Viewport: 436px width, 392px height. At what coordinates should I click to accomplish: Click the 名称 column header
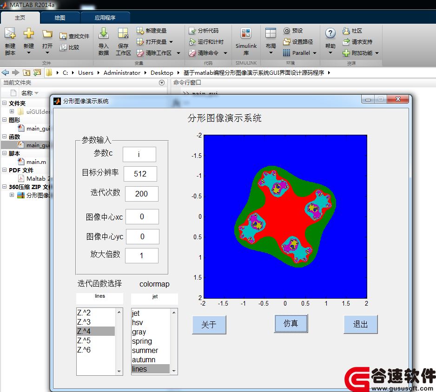(x=27, y=93)
